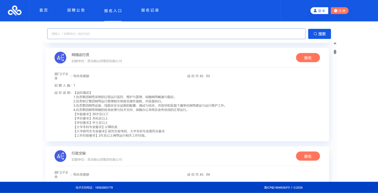Click the job title 行政文秘
378x193 pixels.
pos(79,153)
